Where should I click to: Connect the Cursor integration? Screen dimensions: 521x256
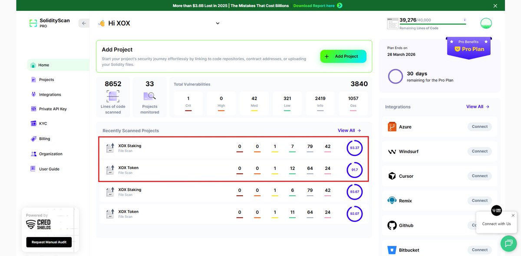click(x=480, y=176)
